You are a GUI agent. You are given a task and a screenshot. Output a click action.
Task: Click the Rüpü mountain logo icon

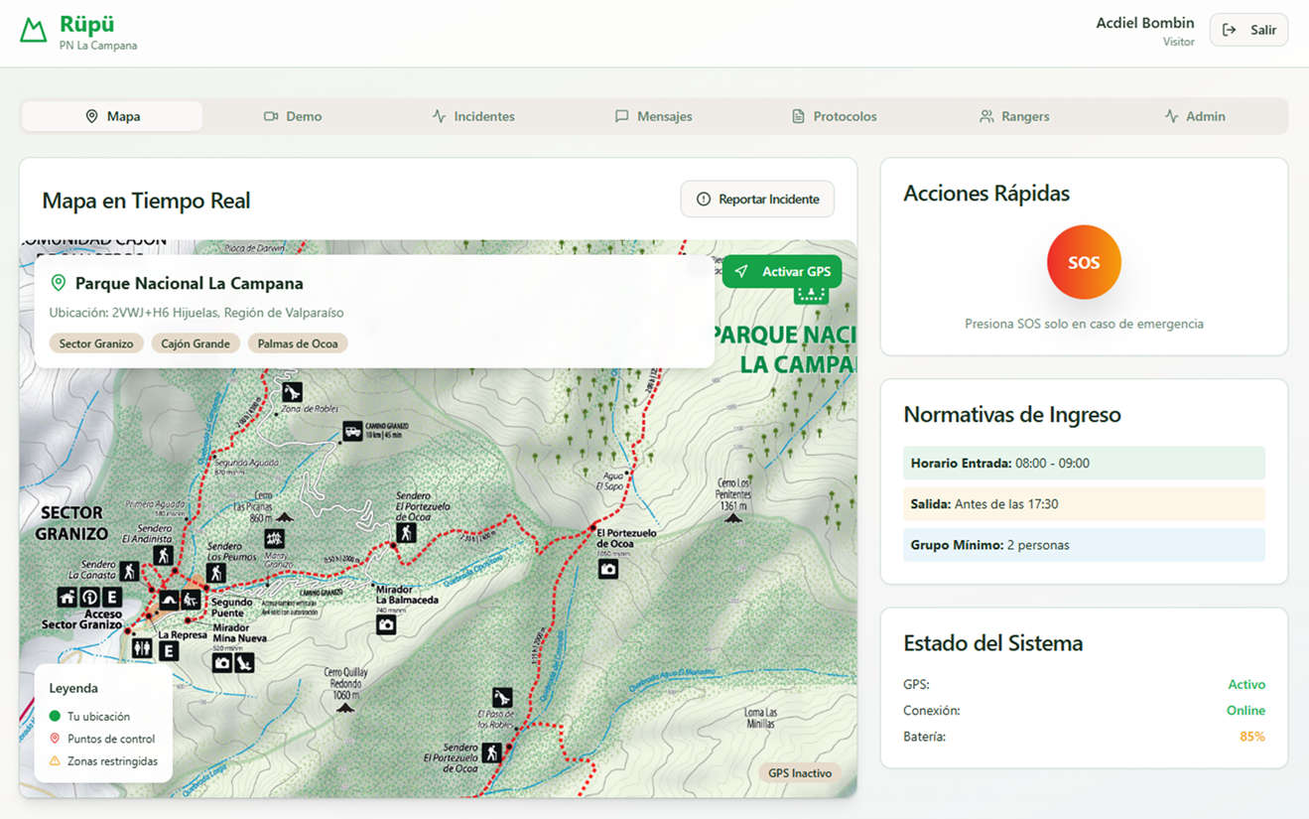pos(34,31)
